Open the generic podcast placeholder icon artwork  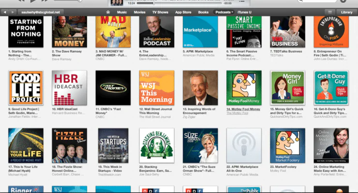coord(244,145)
